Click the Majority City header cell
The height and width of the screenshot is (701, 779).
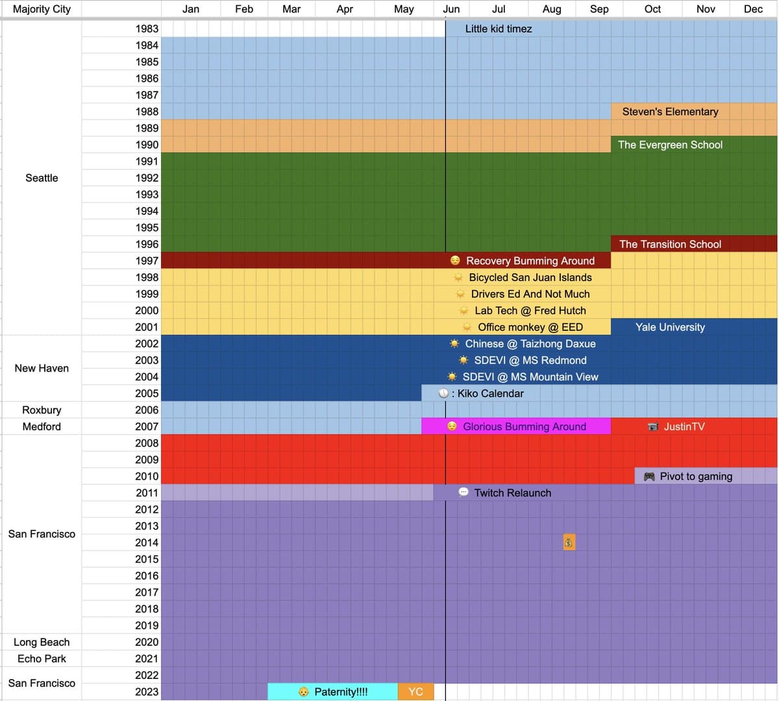click(x=42, y=9)
